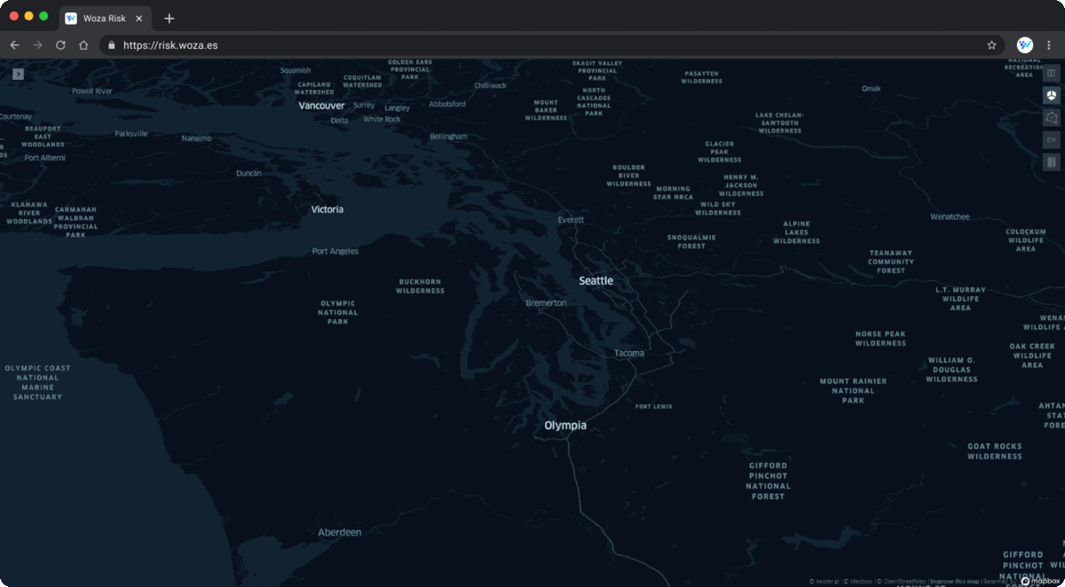Screen dimensions: 1065x587
Task: Click the Seattle label on map
Action: click(x=596, y=280)
